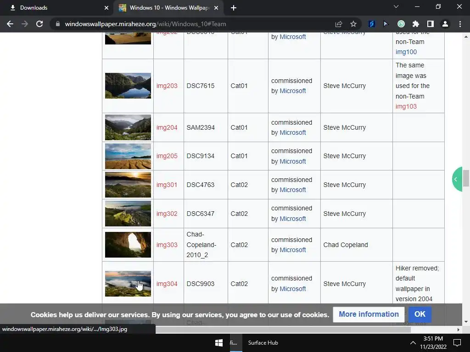Open the img304 link

pyautogui.click(x=167, y=284)
